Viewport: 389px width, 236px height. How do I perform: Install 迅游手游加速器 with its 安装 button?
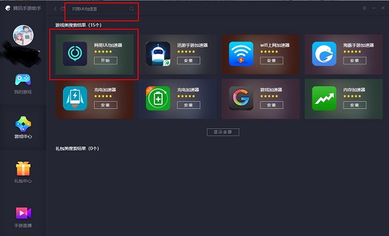point(189,60)
